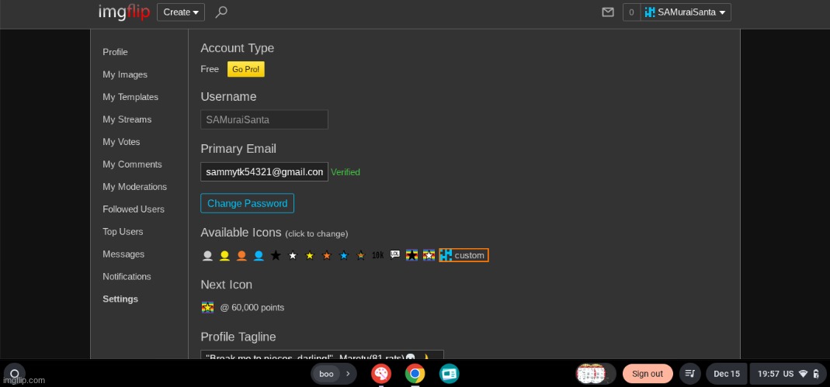Image resolution: width=830 pixels, height=387 pixels.
Task: Select the yellow person user icon
Action: (224, 255)
